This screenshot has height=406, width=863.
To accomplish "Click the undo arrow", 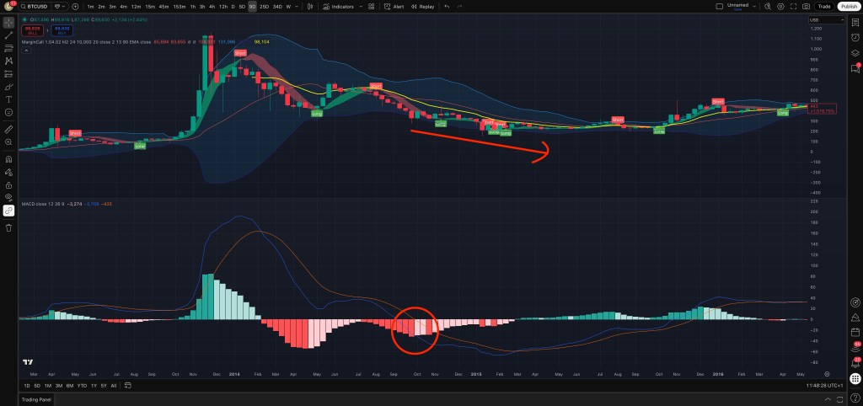I will (x=446, y=6).
